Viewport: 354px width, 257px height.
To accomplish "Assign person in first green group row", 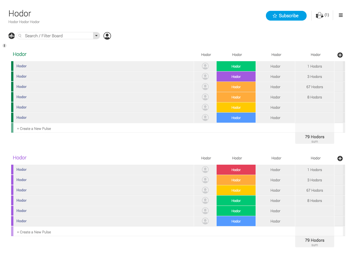I will click(x=205, y=66).
